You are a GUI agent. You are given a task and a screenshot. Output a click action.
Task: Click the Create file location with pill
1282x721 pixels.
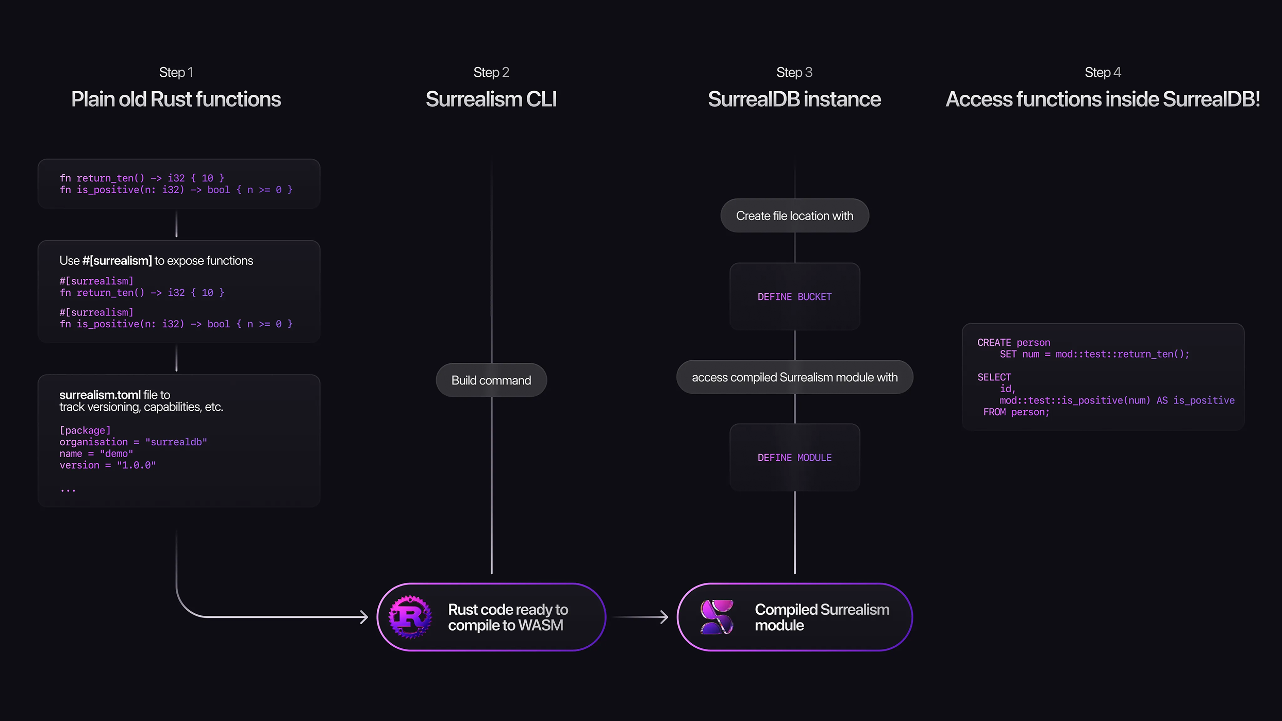[794, 216]
